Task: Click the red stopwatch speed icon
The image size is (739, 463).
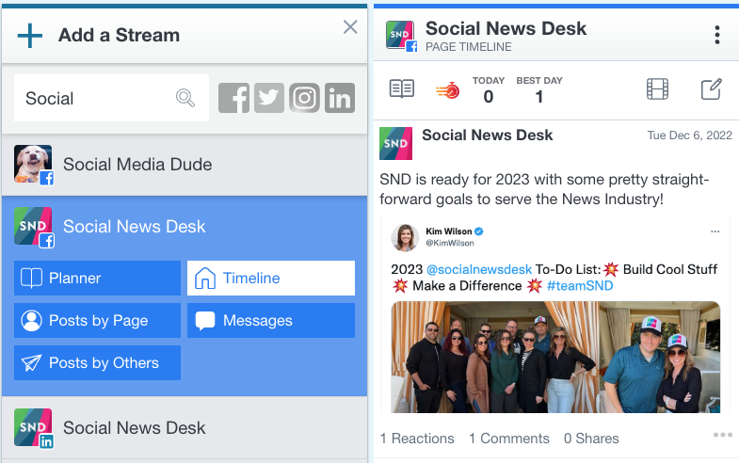Action: [448, 89]
